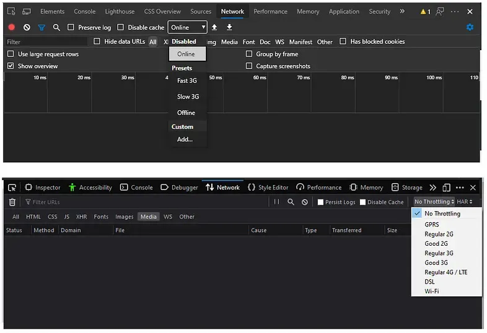Viewport: 487px width, 333px height.
Task: Filter by HTML in Firefox
Action: point(33,217)
